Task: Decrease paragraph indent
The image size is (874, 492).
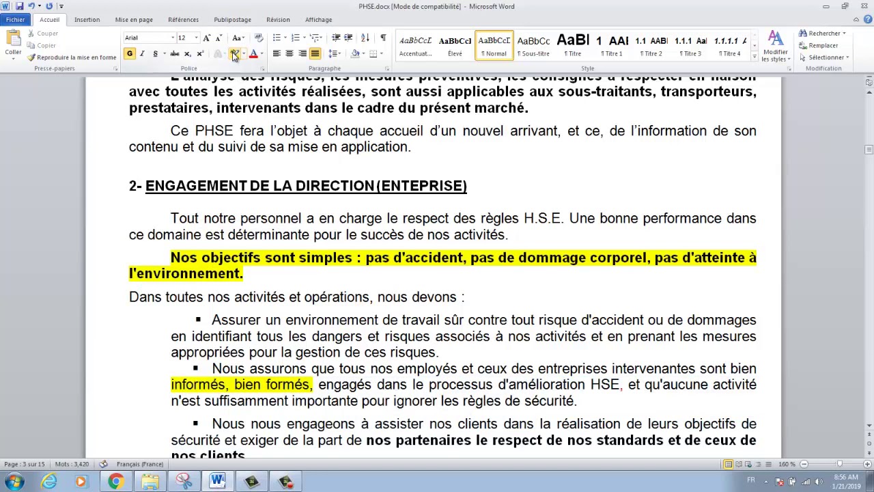Action: click(335, 38)
